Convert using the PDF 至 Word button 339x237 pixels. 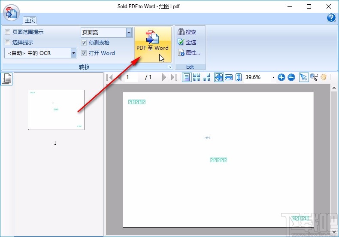coord(153,45)
